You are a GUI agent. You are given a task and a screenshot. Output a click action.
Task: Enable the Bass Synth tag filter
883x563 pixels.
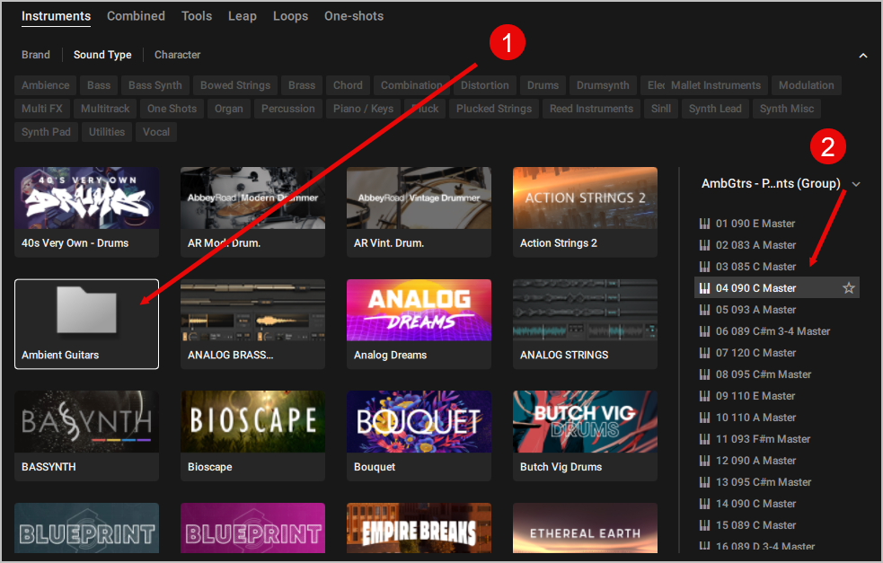pos(155,85)
